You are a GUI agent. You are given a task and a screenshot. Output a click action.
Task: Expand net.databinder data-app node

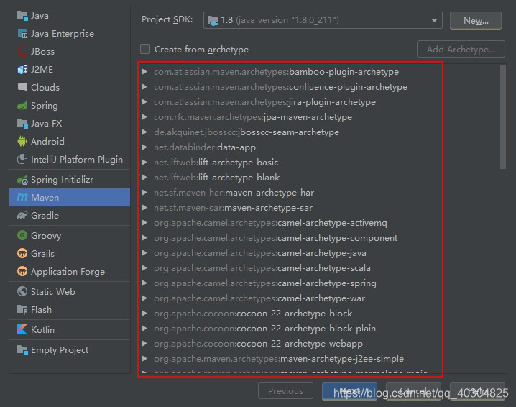point(144,147)
